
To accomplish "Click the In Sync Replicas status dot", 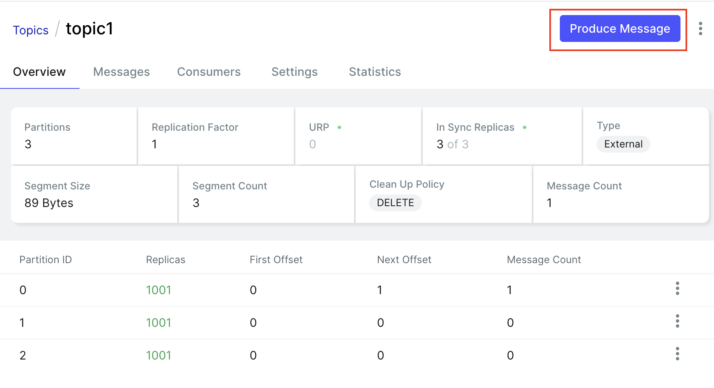I will pyautogui.click(x=525, y=127).
